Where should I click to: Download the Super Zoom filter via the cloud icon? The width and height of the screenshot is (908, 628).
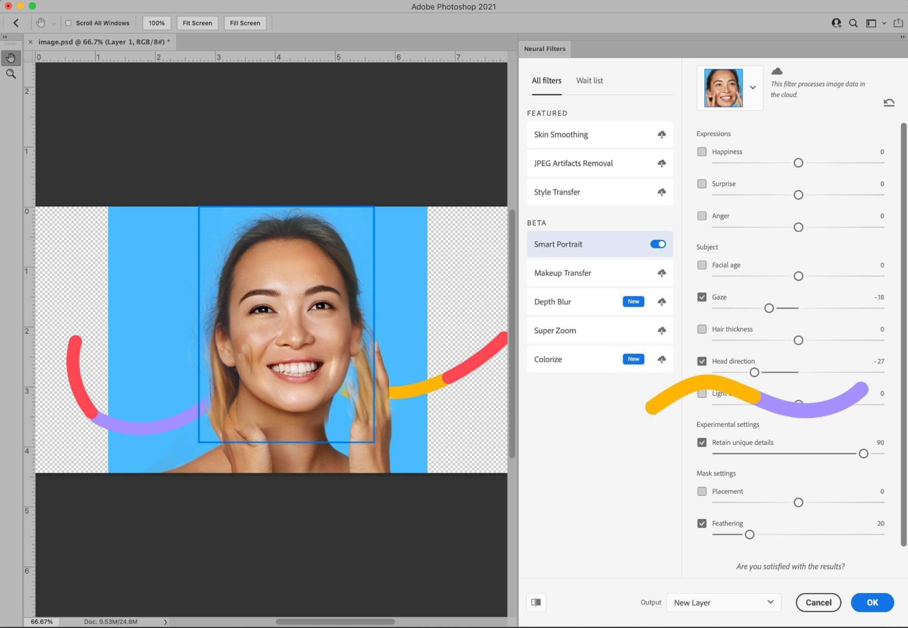tap(661, 331)
